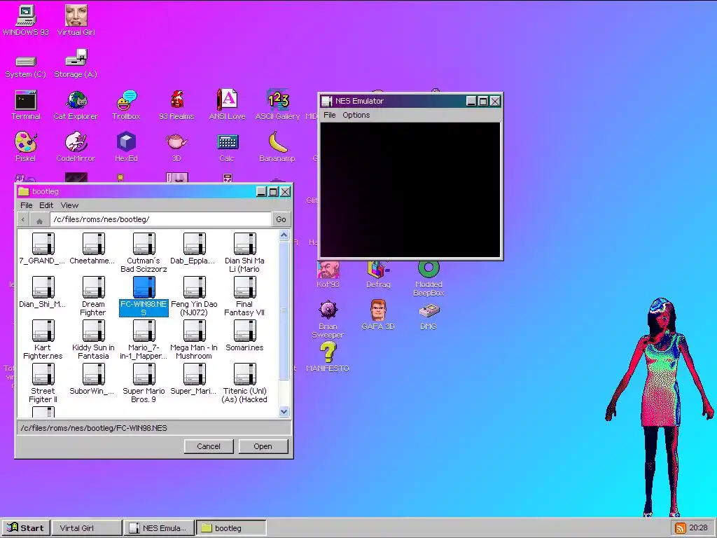717x538 pixels.
Task: Click the scrollbar up arrow in file list
Action: (284, 235)
